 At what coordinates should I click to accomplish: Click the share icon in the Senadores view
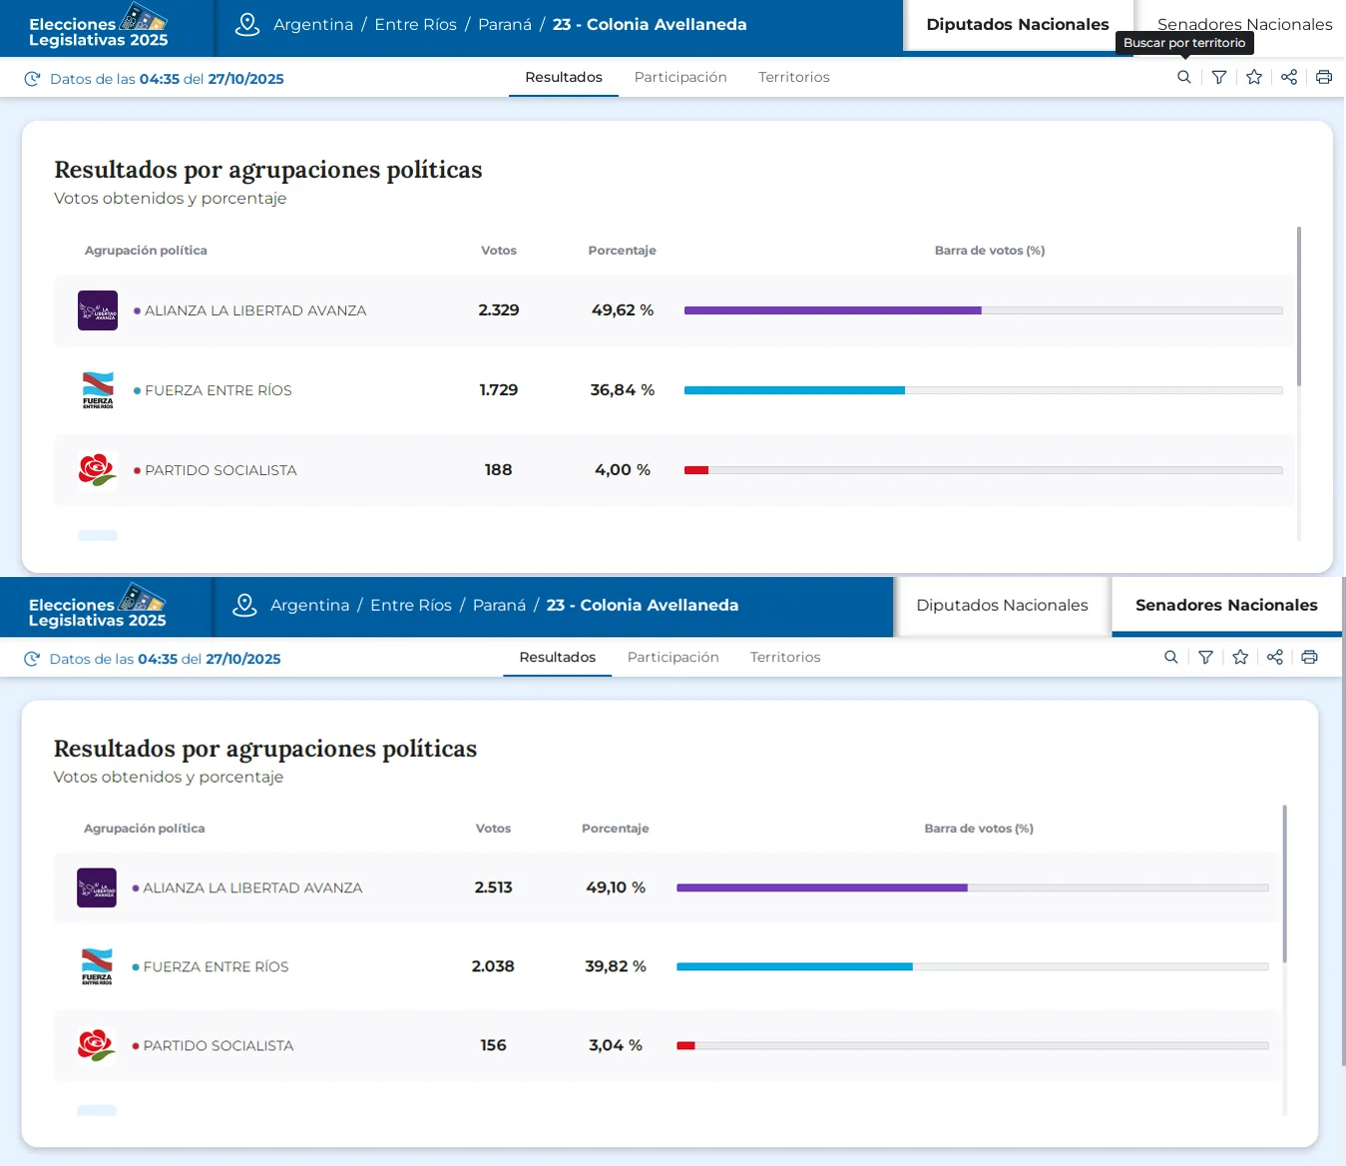(x=1274, y=657)
